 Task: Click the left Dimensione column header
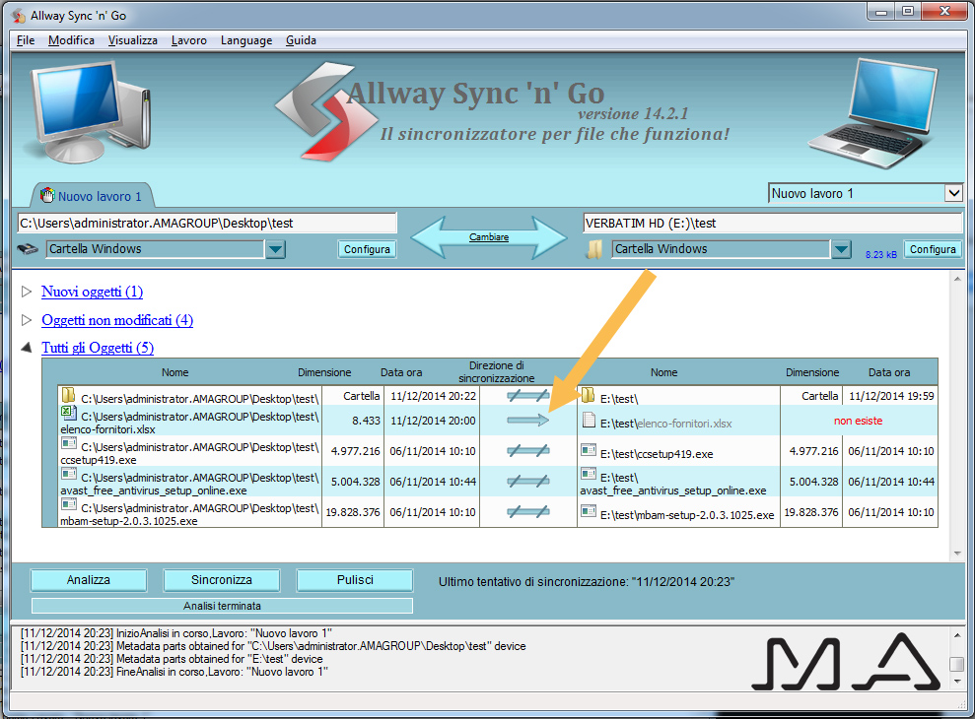[324, 372]
